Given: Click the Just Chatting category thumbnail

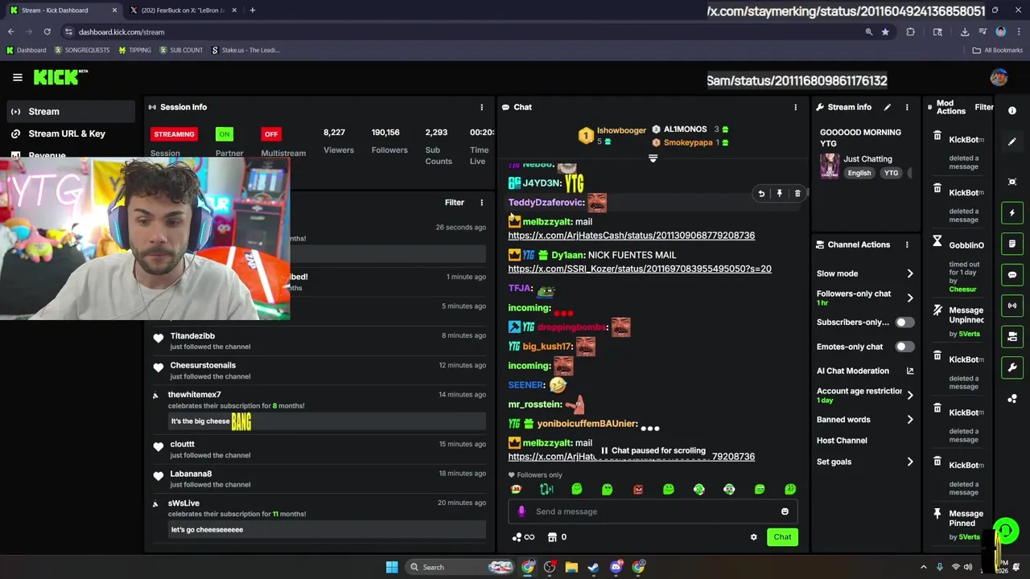Looking at the screenshot, I should pos(830,166).
